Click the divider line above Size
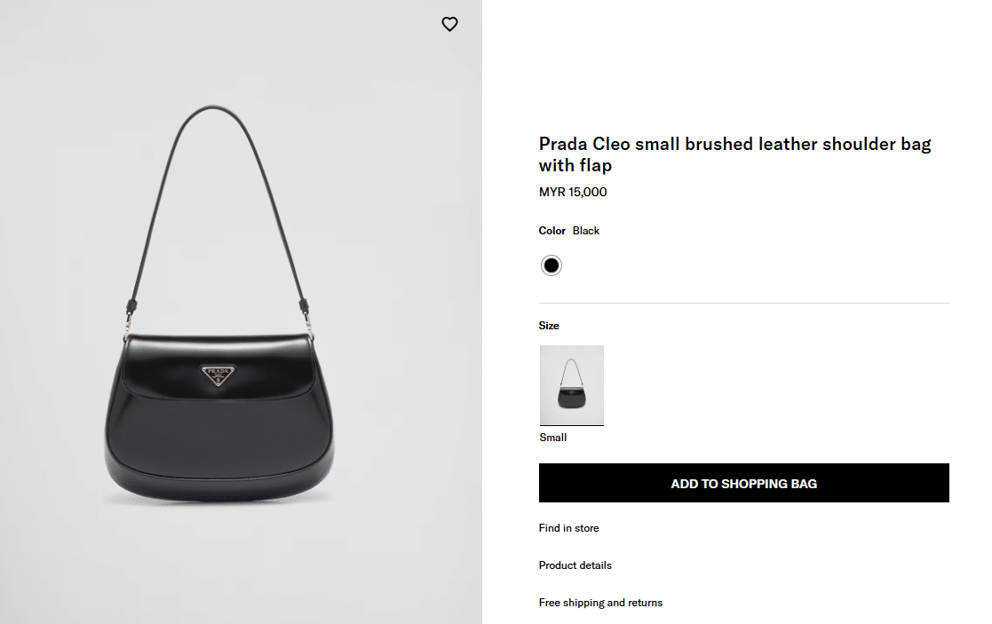Screen dimensions: 992x624 (743, 304)
